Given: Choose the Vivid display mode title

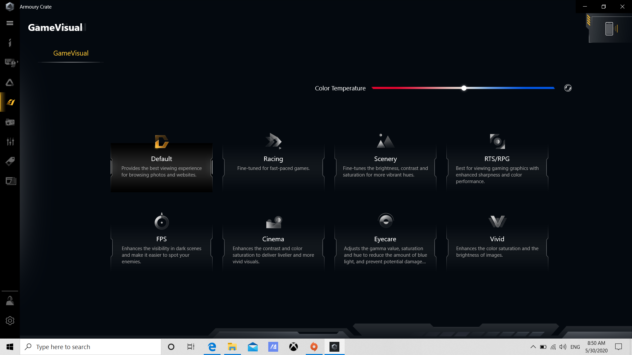Looking at the screenshot, I should click(x=497, y=239).
